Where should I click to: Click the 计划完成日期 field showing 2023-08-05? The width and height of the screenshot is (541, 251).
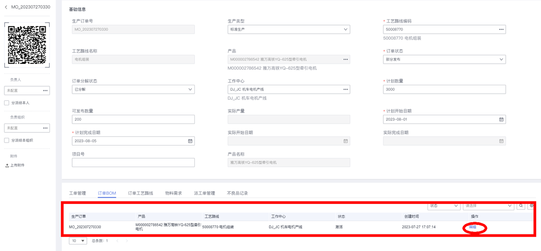(133, 141)
